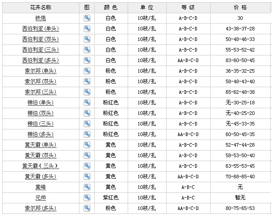272x217 pixels.
Task: Open image icon for 梯伯(三头)
Action: tap(87, 124)
